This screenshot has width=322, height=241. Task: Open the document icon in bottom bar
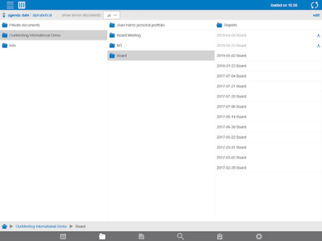coord(141,236)
